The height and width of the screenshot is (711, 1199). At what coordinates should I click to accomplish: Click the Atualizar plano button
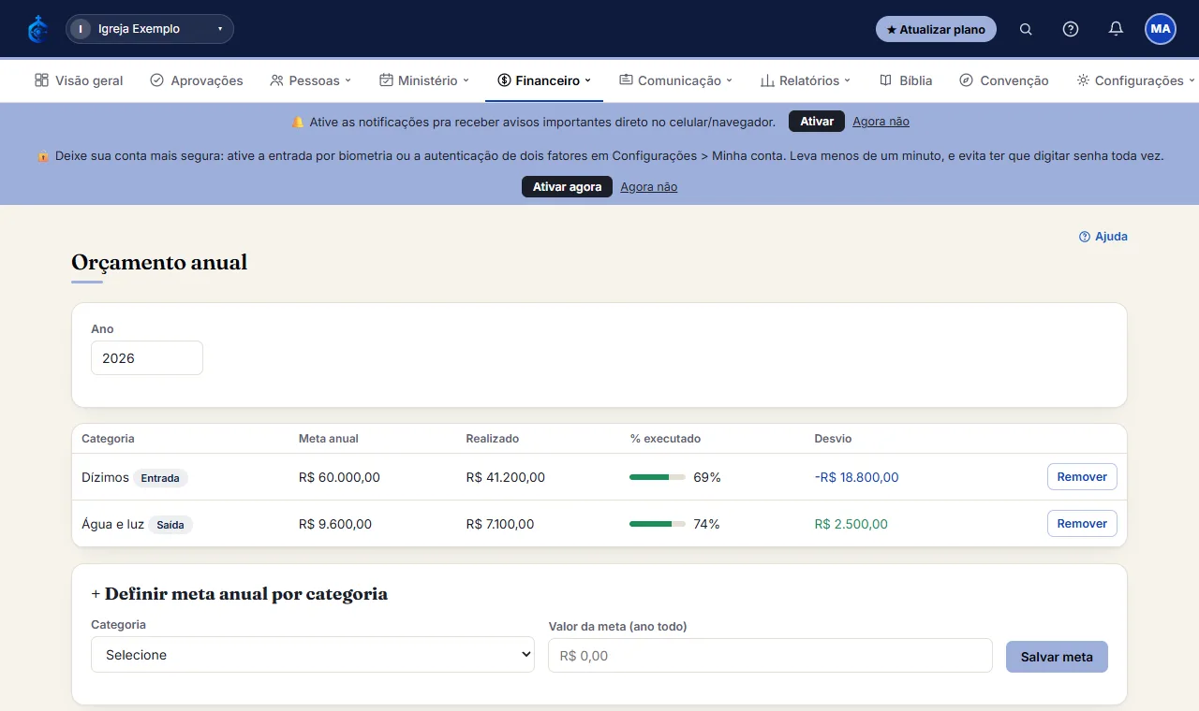tap(936, 29)
